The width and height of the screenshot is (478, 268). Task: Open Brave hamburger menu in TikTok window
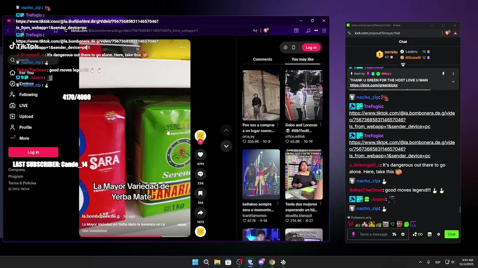tap(324, 31)
